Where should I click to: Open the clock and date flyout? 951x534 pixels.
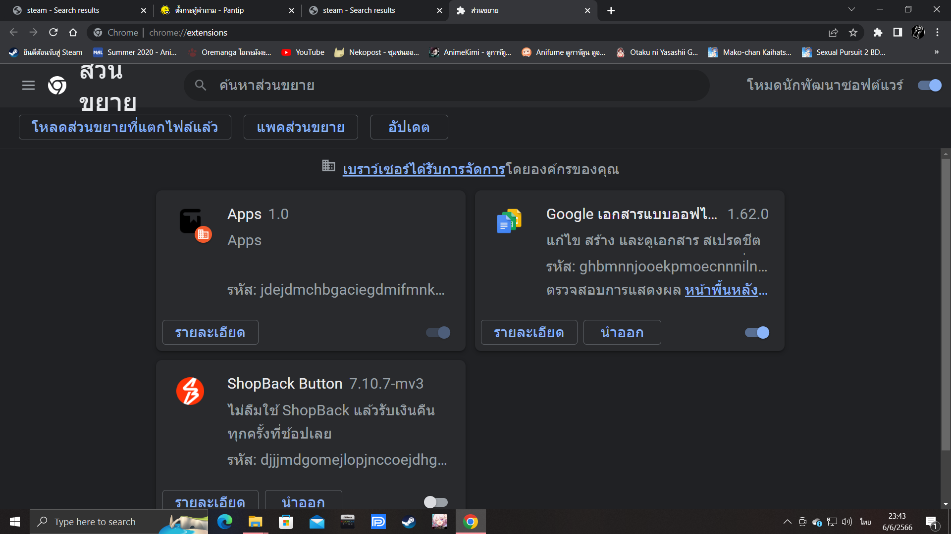click(x=897, y=522)
